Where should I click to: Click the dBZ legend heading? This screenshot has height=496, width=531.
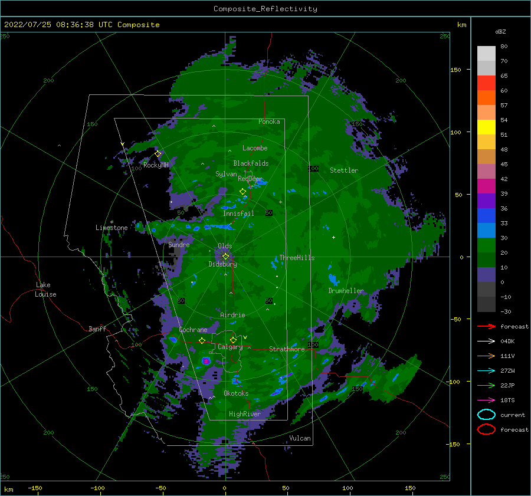(500, 31)
